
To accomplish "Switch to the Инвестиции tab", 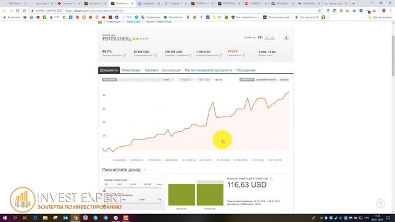I will pos(131,70).
